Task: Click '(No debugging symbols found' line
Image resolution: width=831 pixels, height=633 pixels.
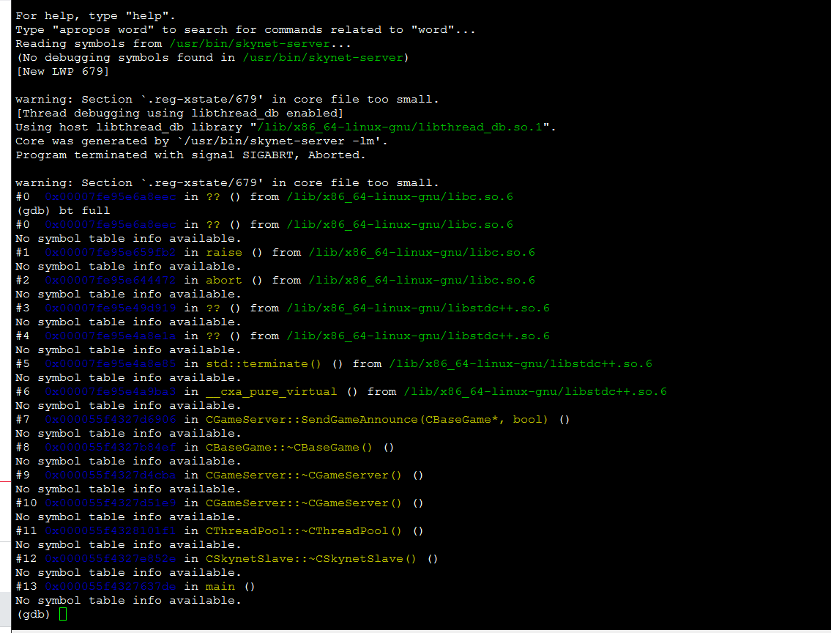Action: [212, 57]
